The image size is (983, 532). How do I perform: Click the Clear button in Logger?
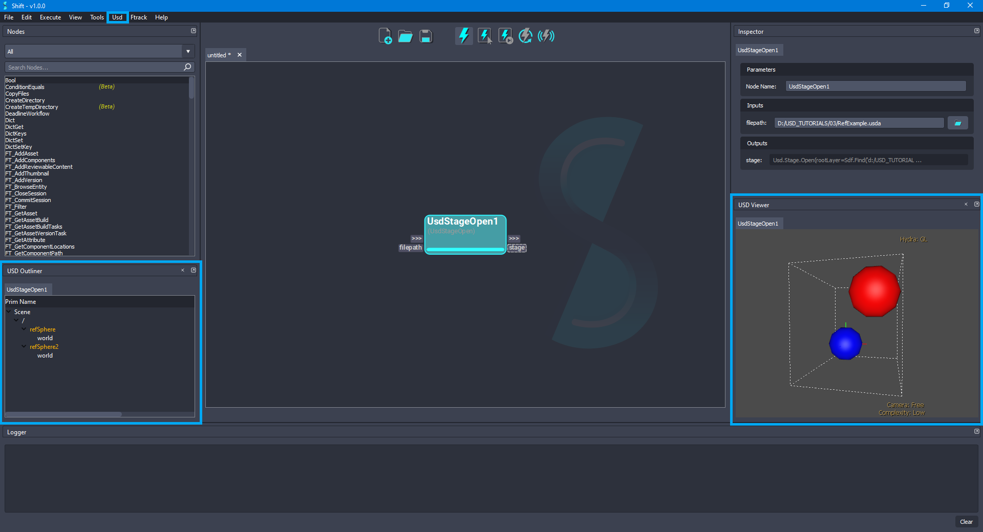[966, 522]
